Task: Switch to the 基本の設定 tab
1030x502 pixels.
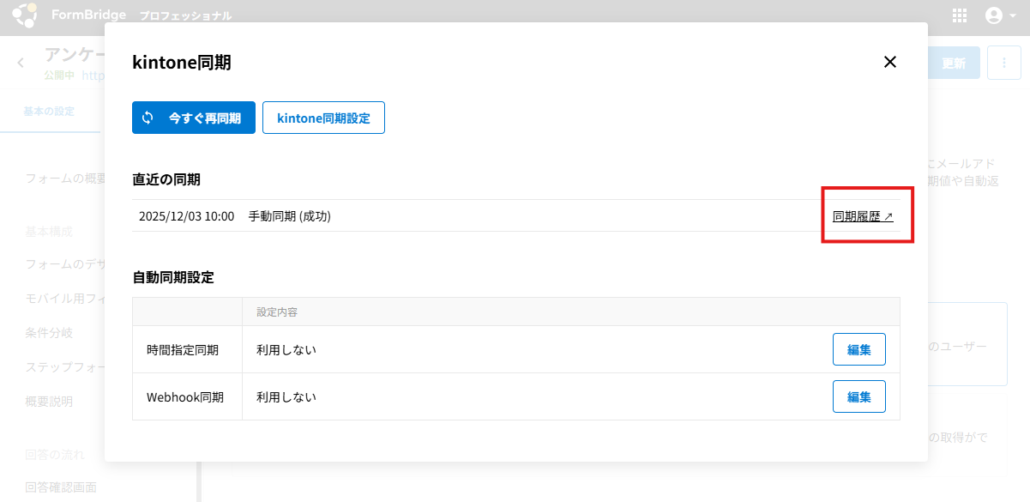Action: point(49,112)
